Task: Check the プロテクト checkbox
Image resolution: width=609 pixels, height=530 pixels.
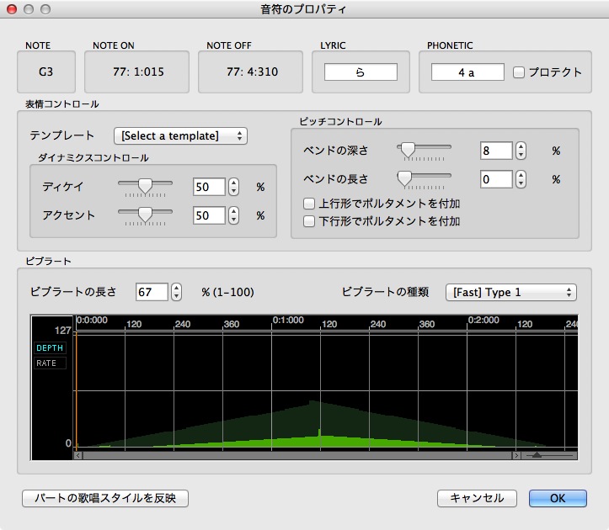Action: (519, 72)
